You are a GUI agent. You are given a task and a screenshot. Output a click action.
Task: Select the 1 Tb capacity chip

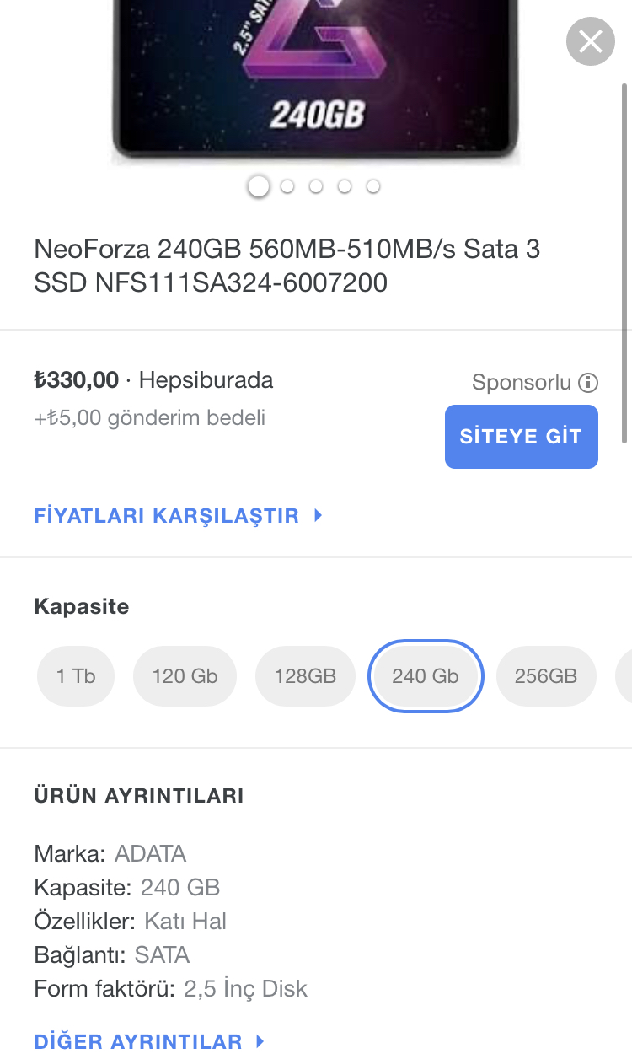point(76,676)
